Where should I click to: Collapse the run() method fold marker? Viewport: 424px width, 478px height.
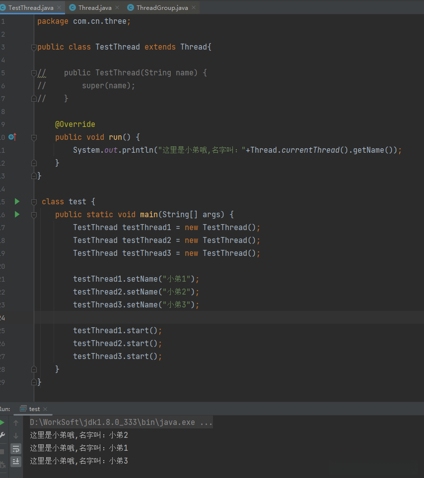click(34, 138)
